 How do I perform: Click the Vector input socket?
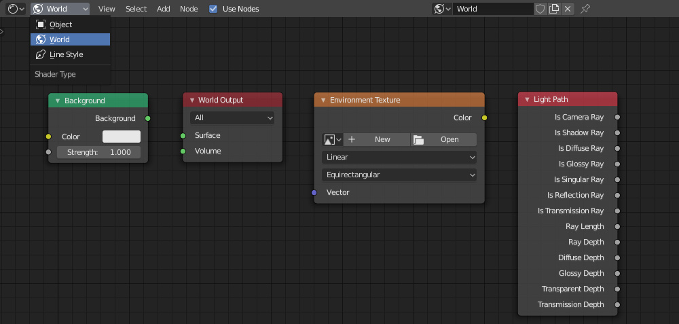click(314, 192)
